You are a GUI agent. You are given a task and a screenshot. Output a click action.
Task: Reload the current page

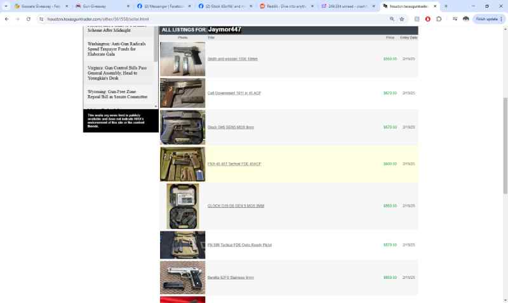(29, 19)
